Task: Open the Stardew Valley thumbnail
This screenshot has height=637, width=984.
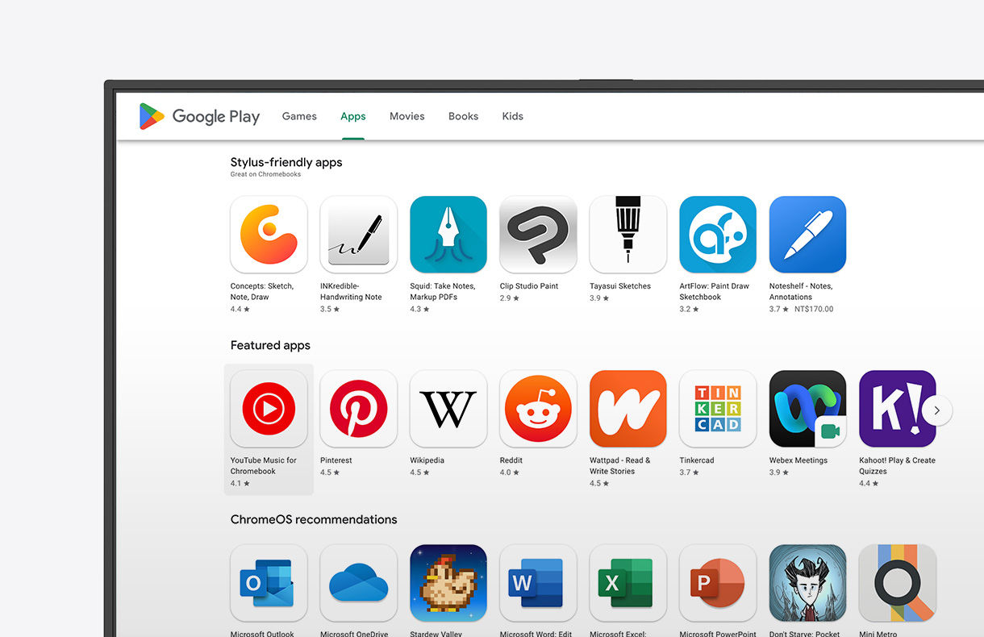Action: point(448,583)
